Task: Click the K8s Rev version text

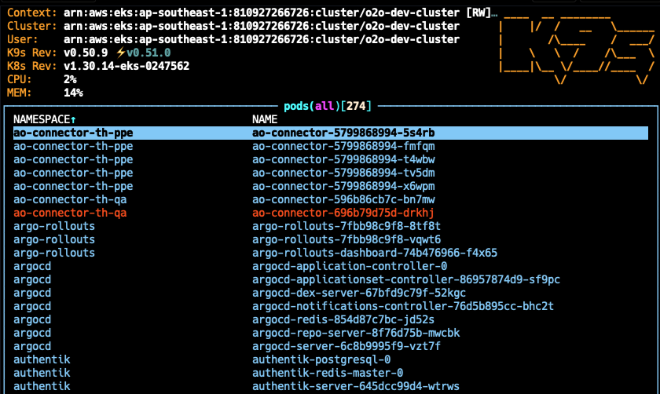Action: coord(126,66)
